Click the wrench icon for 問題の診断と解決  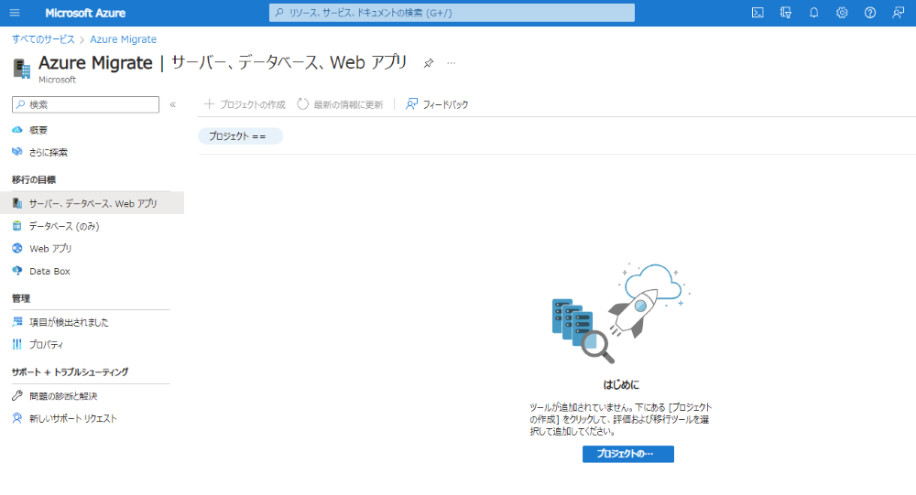(17, 396)
